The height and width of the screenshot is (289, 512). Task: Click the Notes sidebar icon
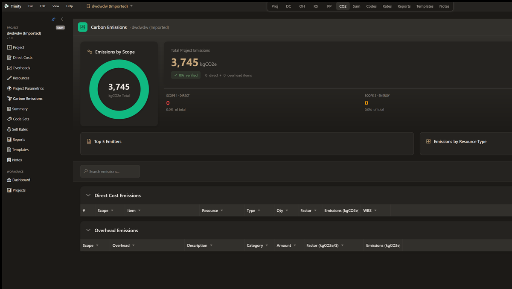pyautogui.click(x=9, y=160)
